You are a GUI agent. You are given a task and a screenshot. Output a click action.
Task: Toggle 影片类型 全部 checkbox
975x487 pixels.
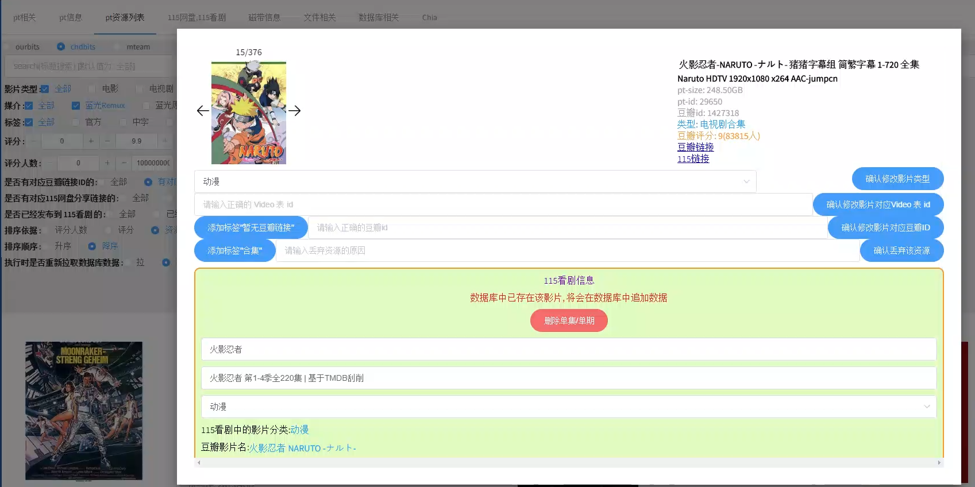pos(45,89)
